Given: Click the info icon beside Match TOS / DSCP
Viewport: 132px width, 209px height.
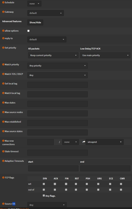Looking at the screenshot, I should [3, 74].
